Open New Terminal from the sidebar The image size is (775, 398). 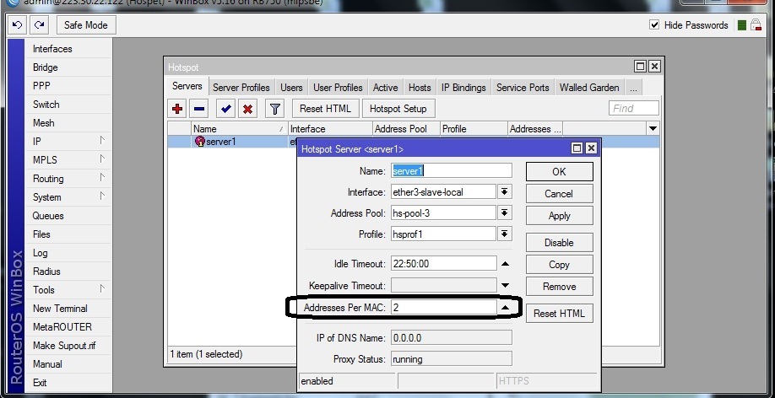point(60,308)
